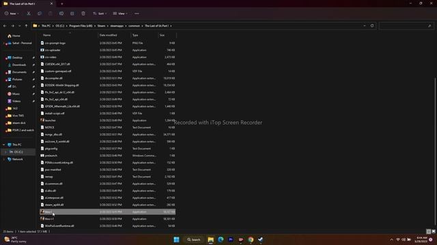Open Pictures in the sidebar
Viewport: 437px width, 245px height.
[17, 79]
